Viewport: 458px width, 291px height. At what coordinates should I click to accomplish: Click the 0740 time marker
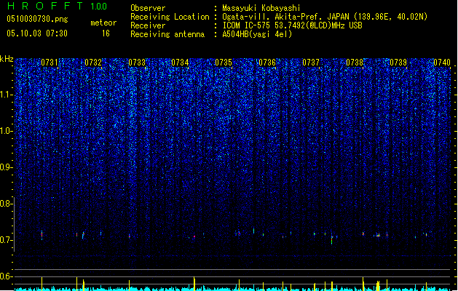442,63
